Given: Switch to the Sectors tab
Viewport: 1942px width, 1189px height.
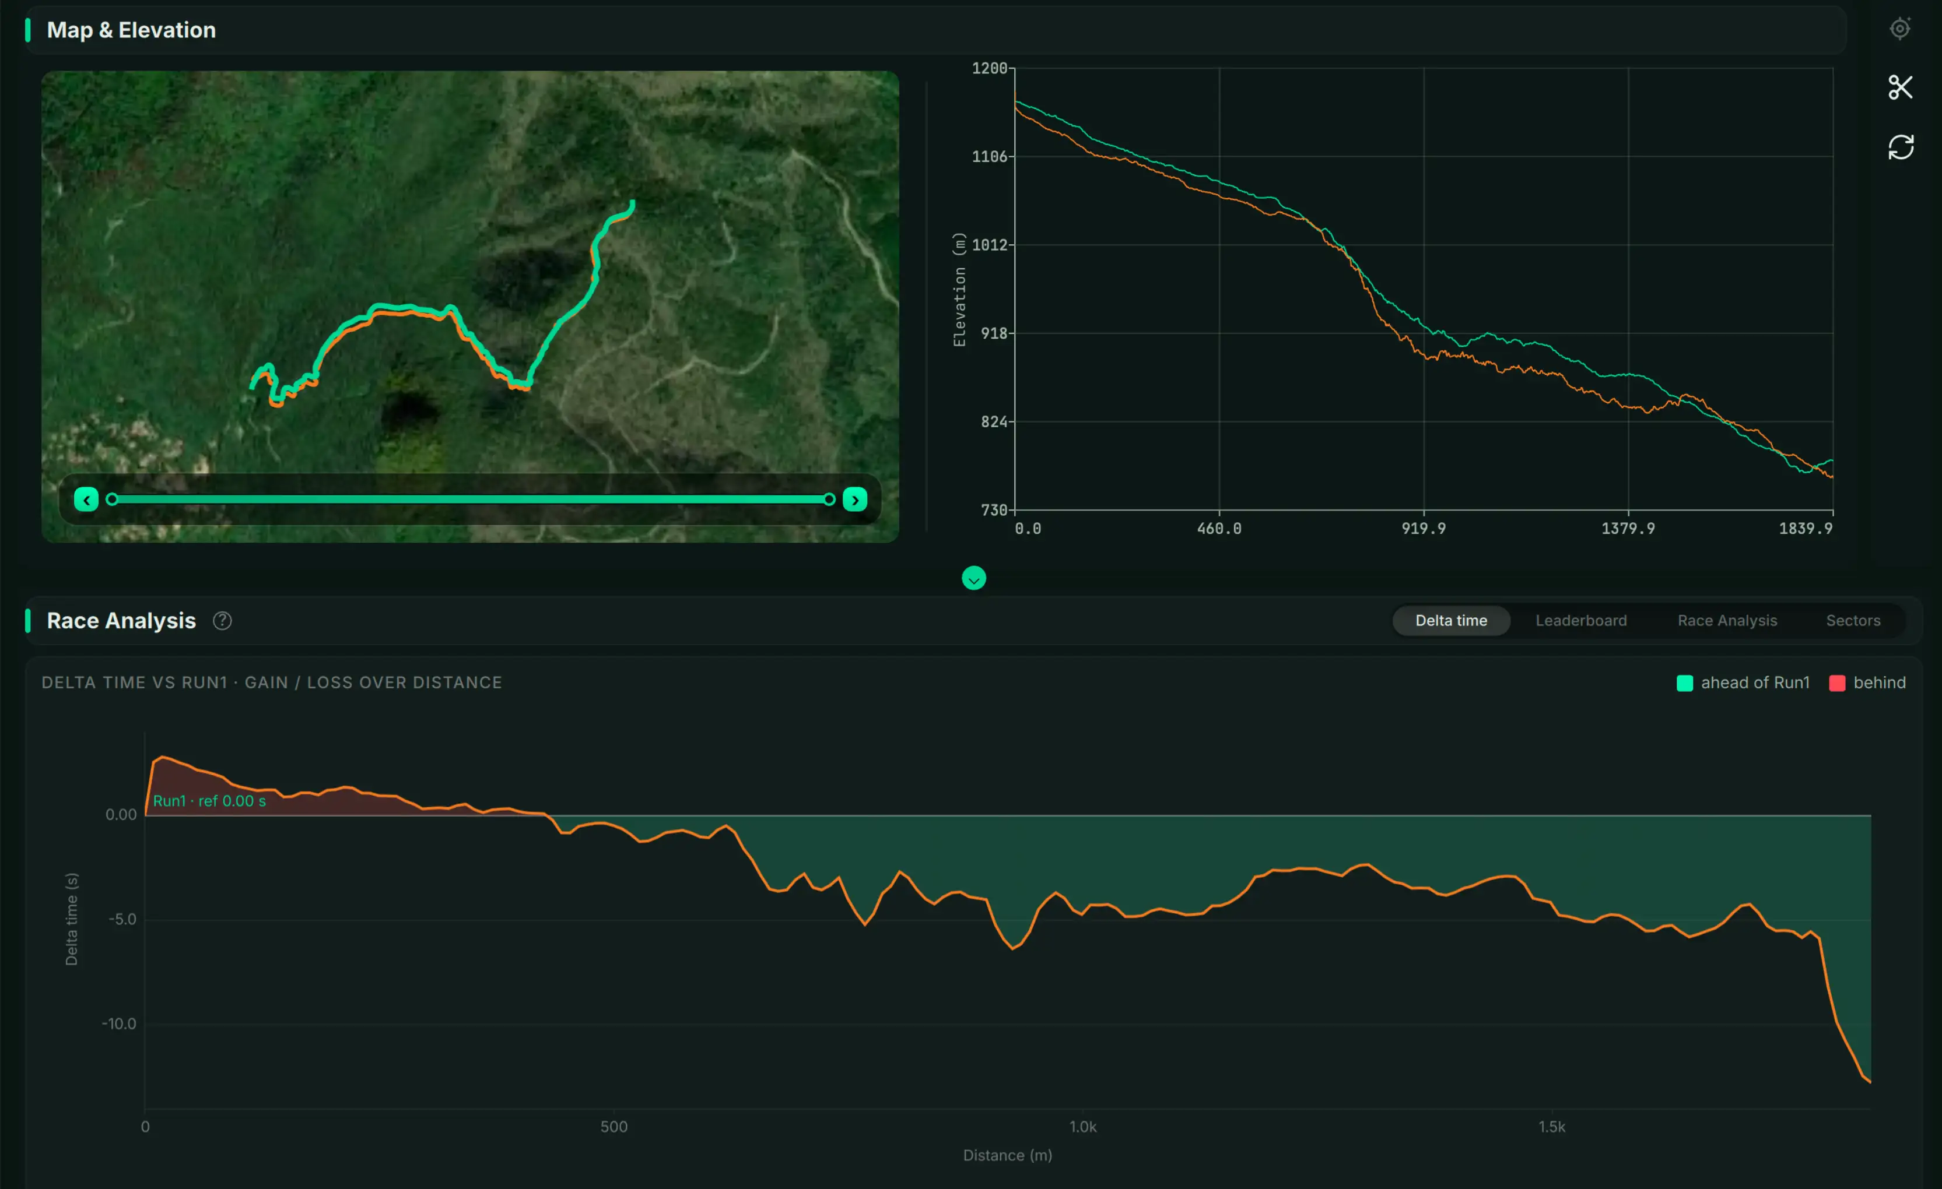Looking at the screenshot, I should point(1853,621).
